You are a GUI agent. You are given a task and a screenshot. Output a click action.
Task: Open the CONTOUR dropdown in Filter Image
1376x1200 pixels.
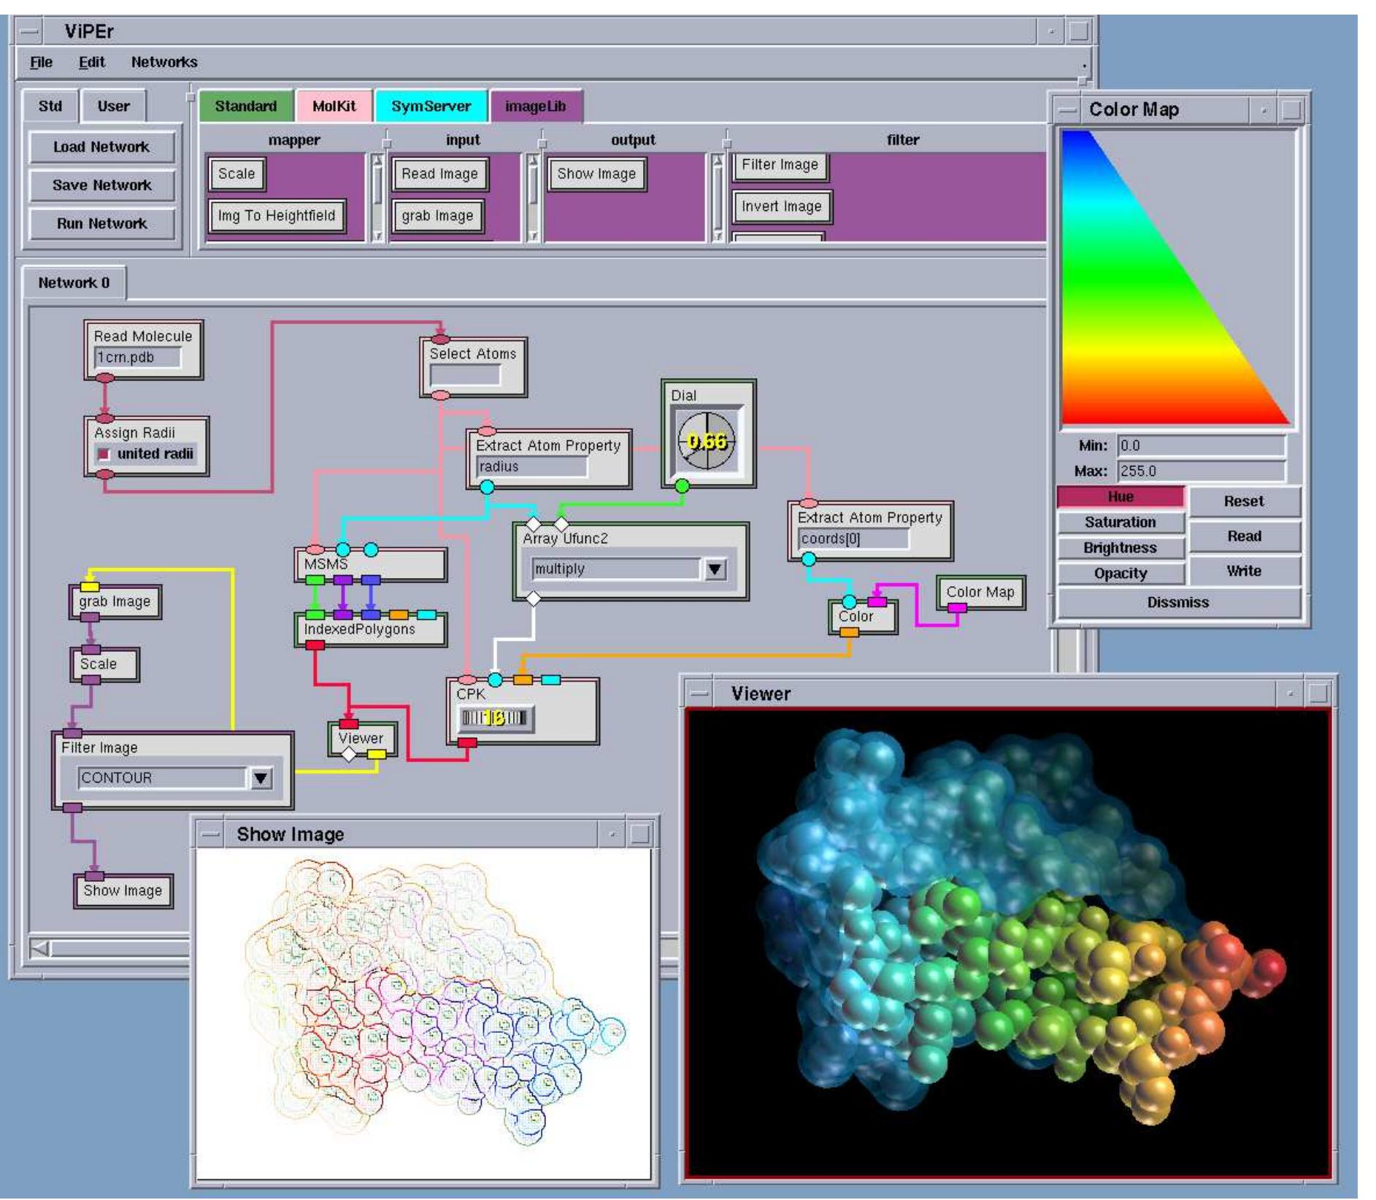click(261, 778)
